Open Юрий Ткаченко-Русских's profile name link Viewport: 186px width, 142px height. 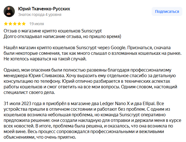(44, 9)
